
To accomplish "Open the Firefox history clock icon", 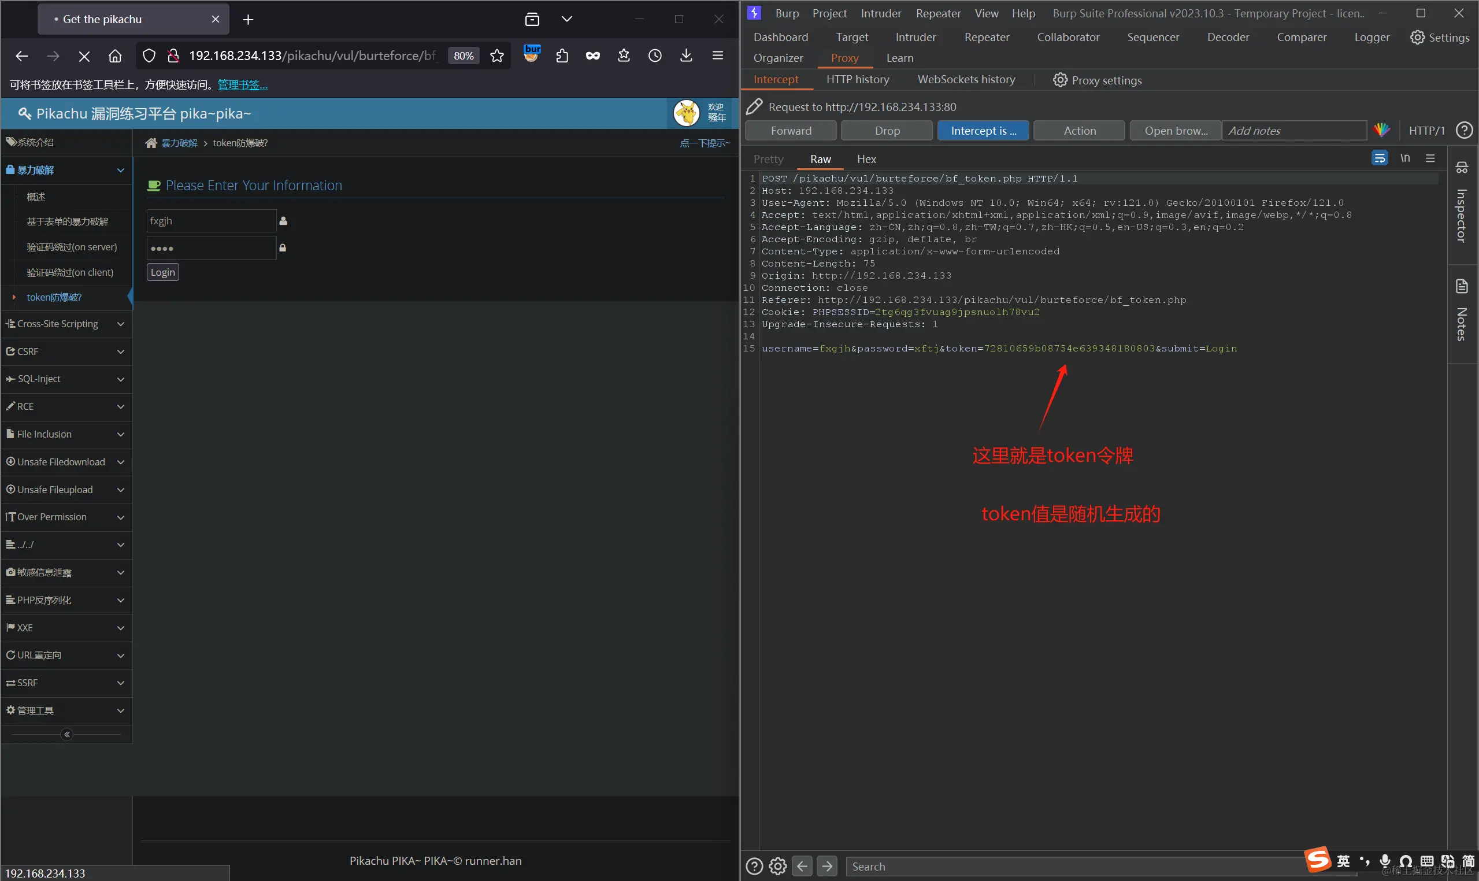I will point(655,56).
